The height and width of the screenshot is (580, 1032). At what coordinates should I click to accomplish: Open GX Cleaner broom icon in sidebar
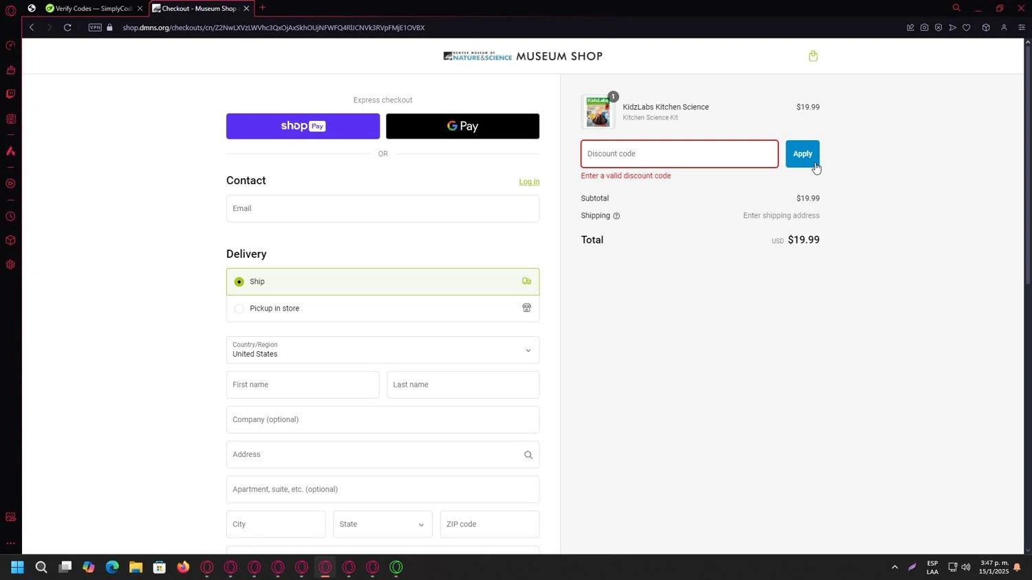10,70
